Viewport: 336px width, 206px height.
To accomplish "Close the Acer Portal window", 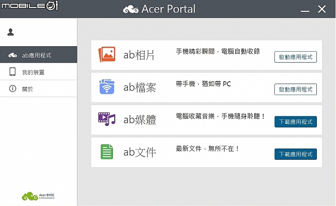I will [322, 9].
